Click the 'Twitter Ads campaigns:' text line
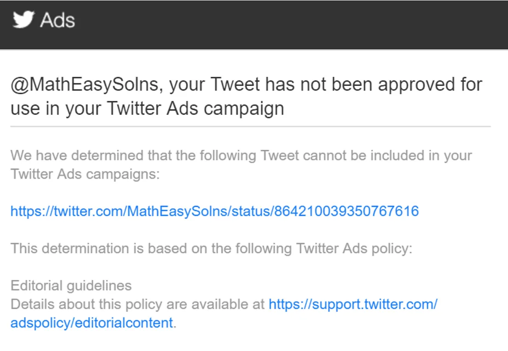 [x=85, y=174]
